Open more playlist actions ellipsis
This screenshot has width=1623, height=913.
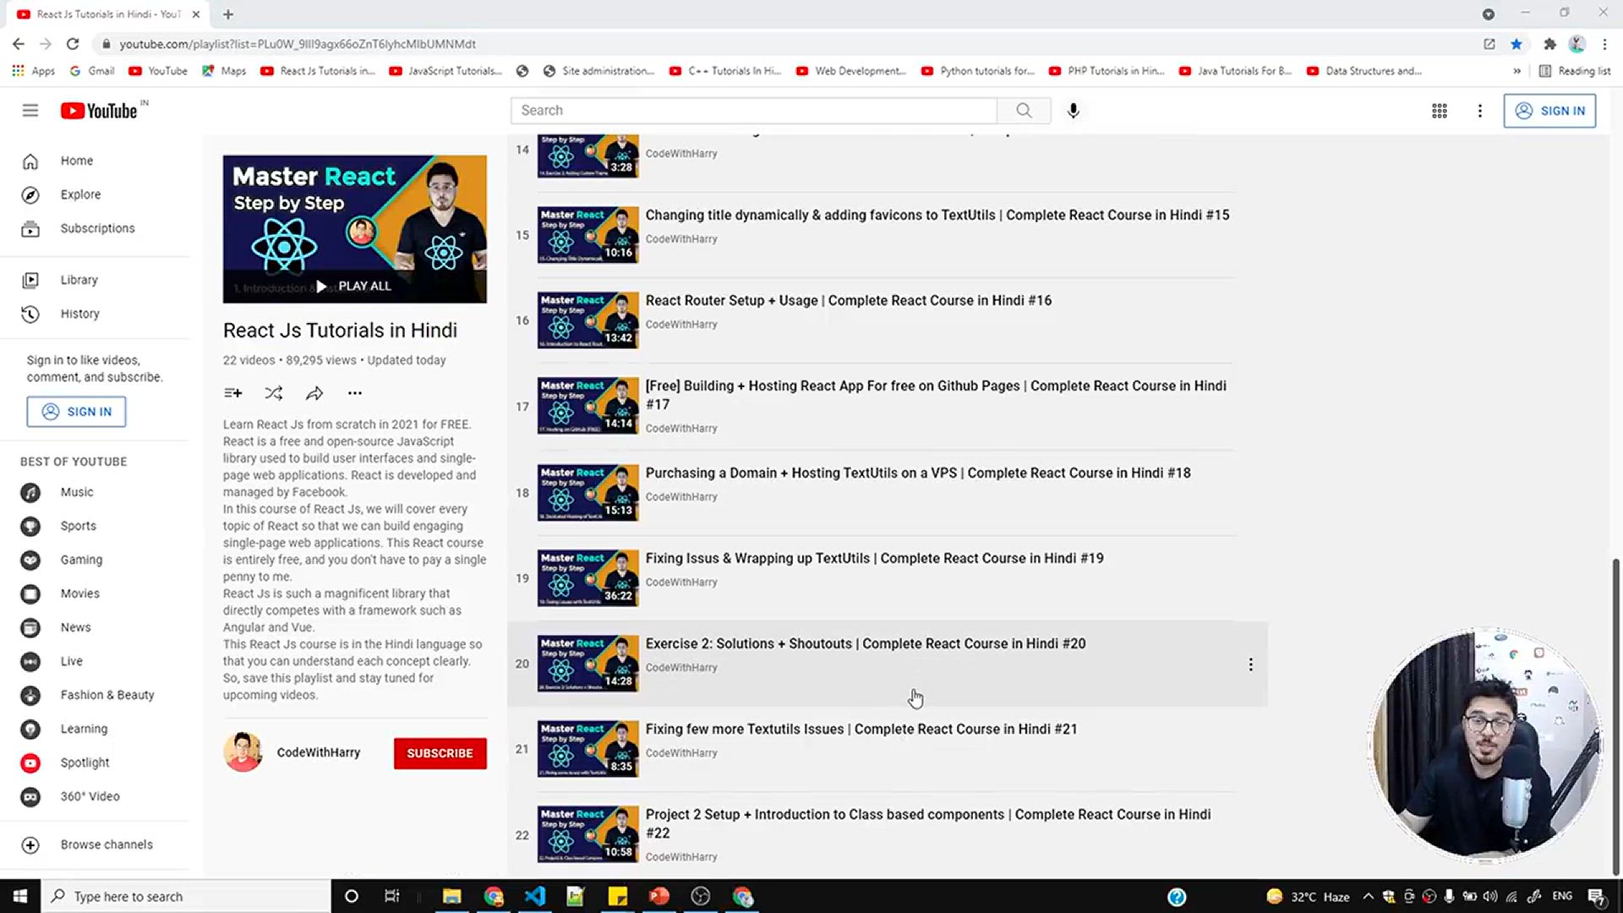coord(355,393)
